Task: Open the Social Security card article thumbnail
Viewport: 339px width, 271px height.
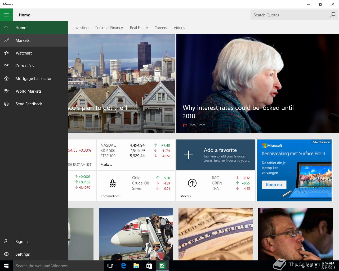Action: point(216,234)
